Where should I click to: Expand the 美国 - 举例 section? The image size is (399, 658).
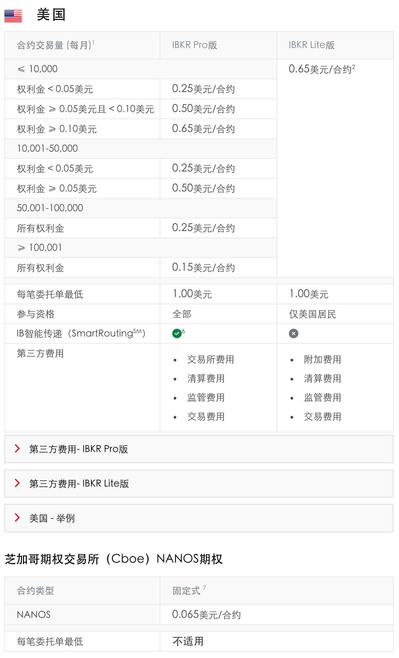click(x=52, y=518)
